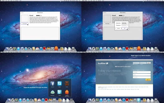Tick the Remember me checkbox in Twitter window
164x103 pixels.
click(133, 65)
